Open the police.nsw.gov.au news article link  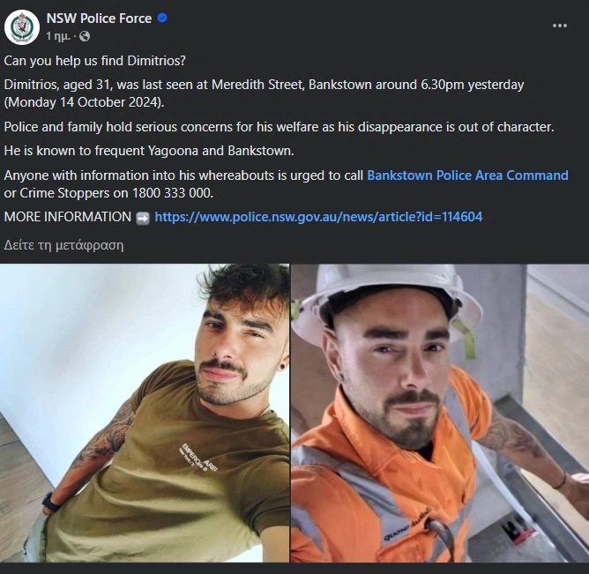[x=318, y=217]
